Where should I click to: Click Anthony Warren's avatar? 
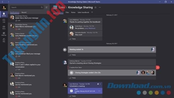[x=65, y=62]
